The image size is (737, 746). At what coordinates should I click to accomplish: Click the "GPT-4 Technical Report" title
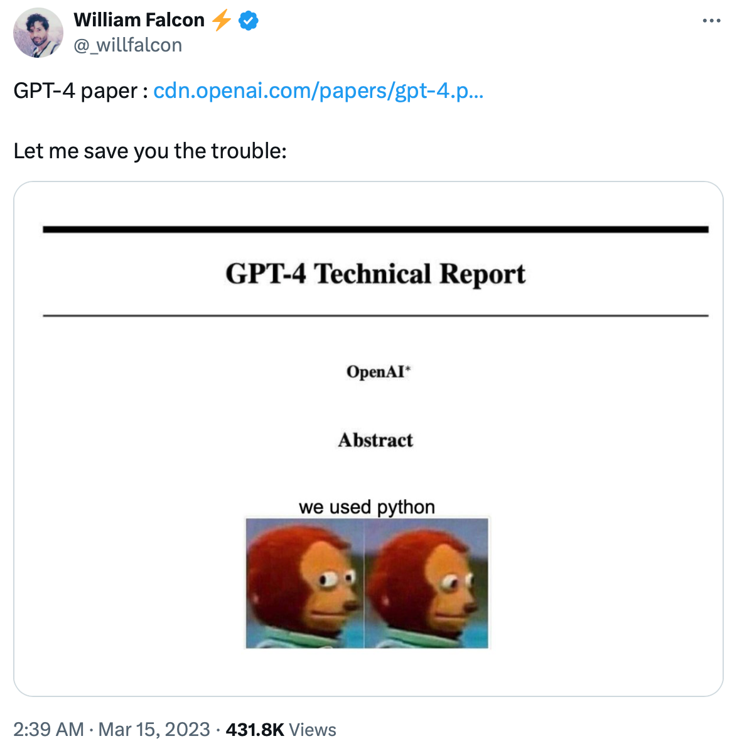click(375, 274)
